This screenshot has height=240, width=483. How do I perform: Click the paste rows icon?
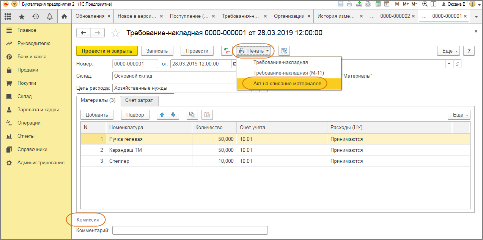207,115
